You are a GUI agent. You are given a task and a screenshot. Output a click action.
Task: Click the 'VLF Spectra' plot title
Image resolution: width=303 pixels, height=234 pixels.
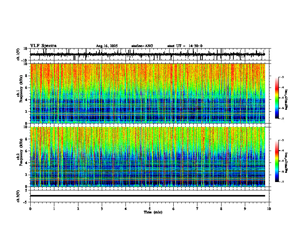click(x=43, y=46)
